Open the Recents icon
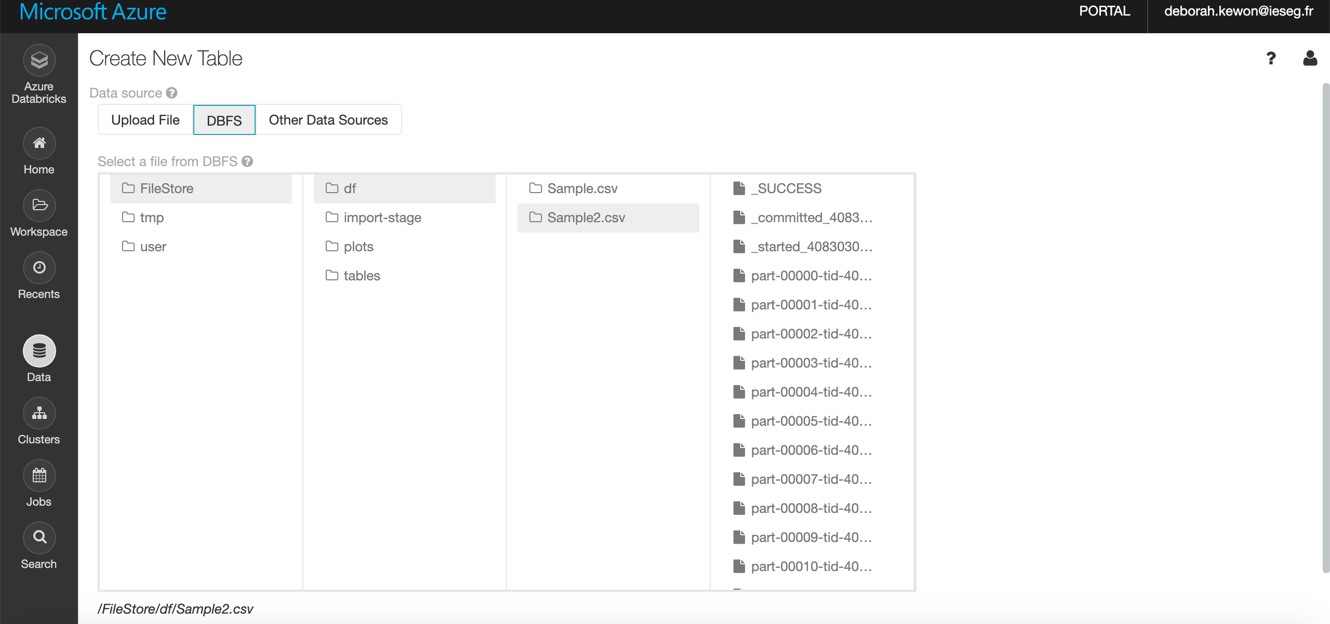The height and width of the screenshot is (624, 1330). point(38,268)
